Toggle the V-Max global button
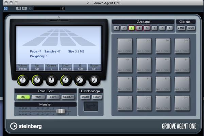This screenshot has height=136, width=204. click(181, 28)
